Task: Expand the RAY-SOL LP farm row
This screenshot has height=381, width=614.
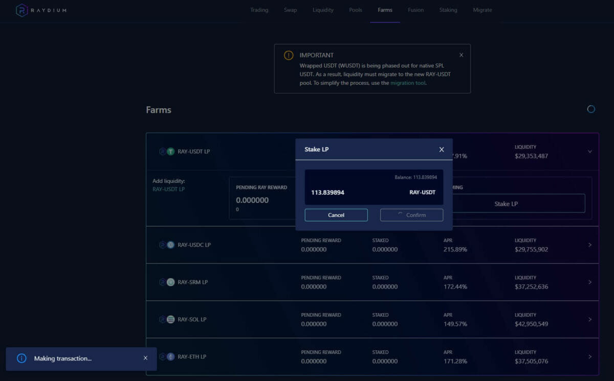Action: [589, 319]
